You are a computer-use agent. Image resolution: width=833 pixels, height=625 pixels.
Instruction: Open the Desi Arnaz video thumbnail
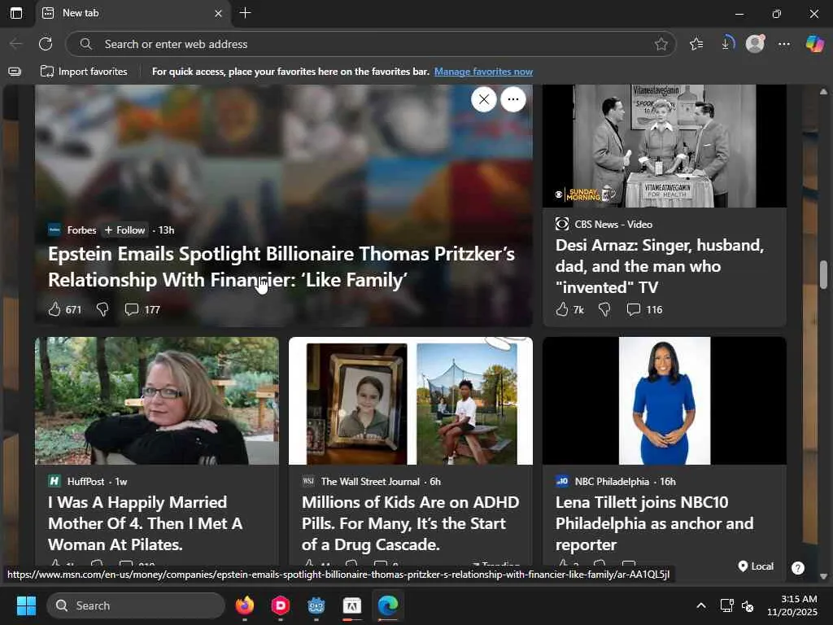(x=664, y=146)
